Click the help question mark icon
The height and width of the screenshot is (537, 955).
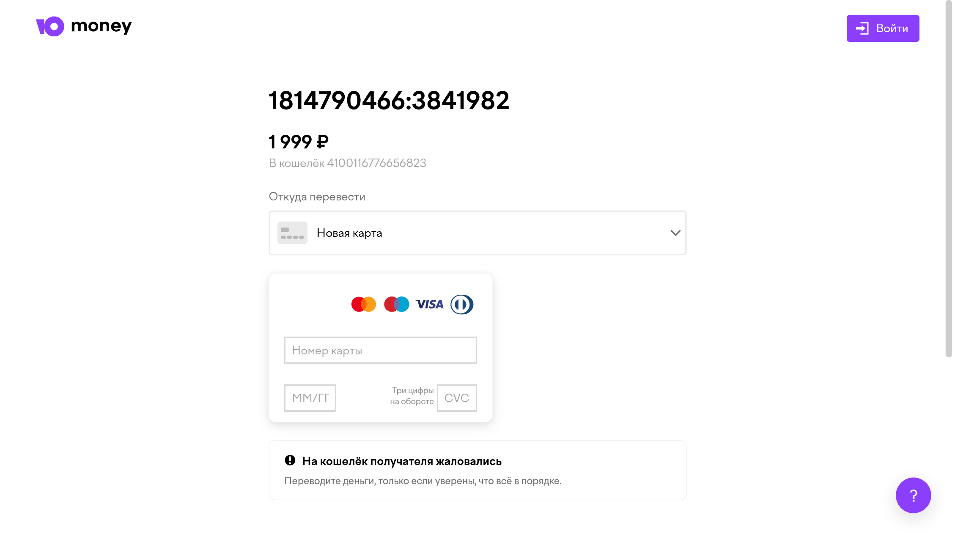click(x=914, y=496)
